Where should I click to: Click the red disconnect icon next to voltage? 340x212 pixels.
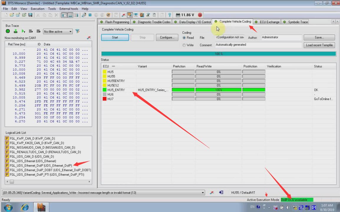click(x=200, y=15)
